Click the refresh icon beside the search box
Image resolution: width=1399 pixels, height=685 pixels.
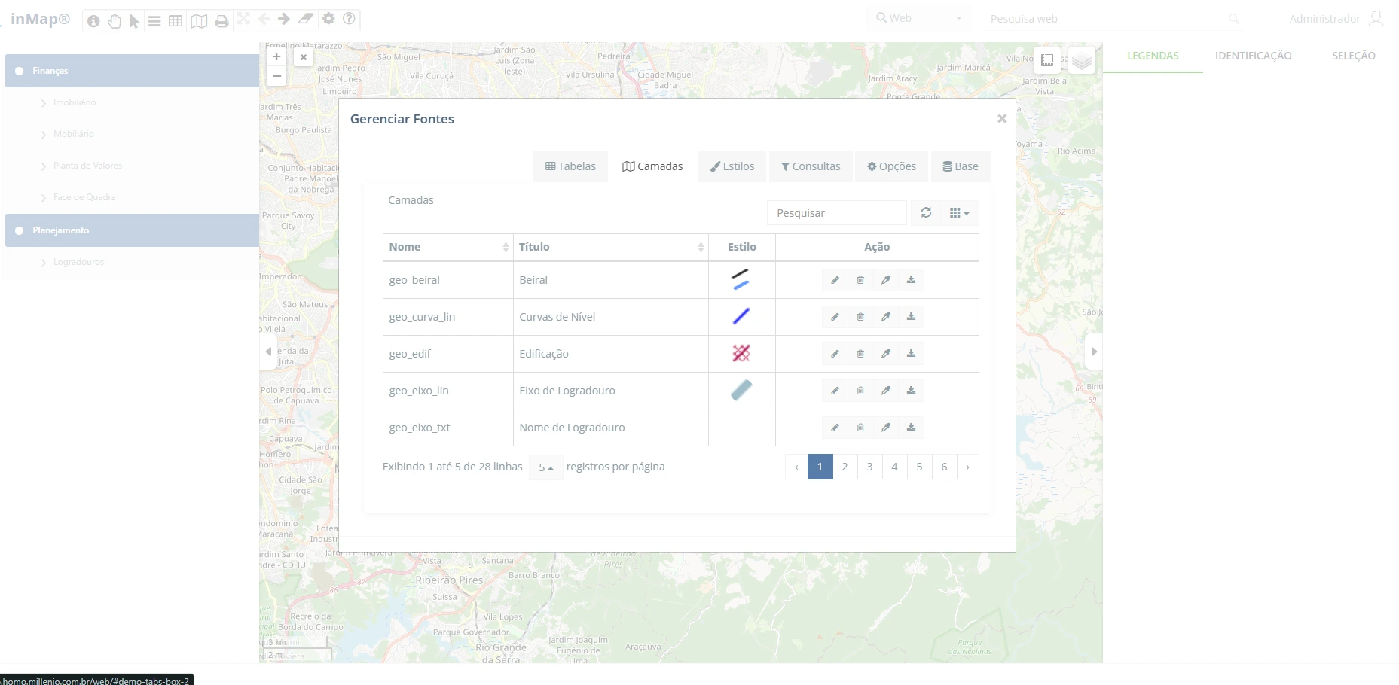pos(926,213)
